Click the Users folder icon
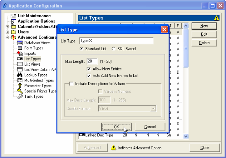226x158 pixels. [13, 32]
